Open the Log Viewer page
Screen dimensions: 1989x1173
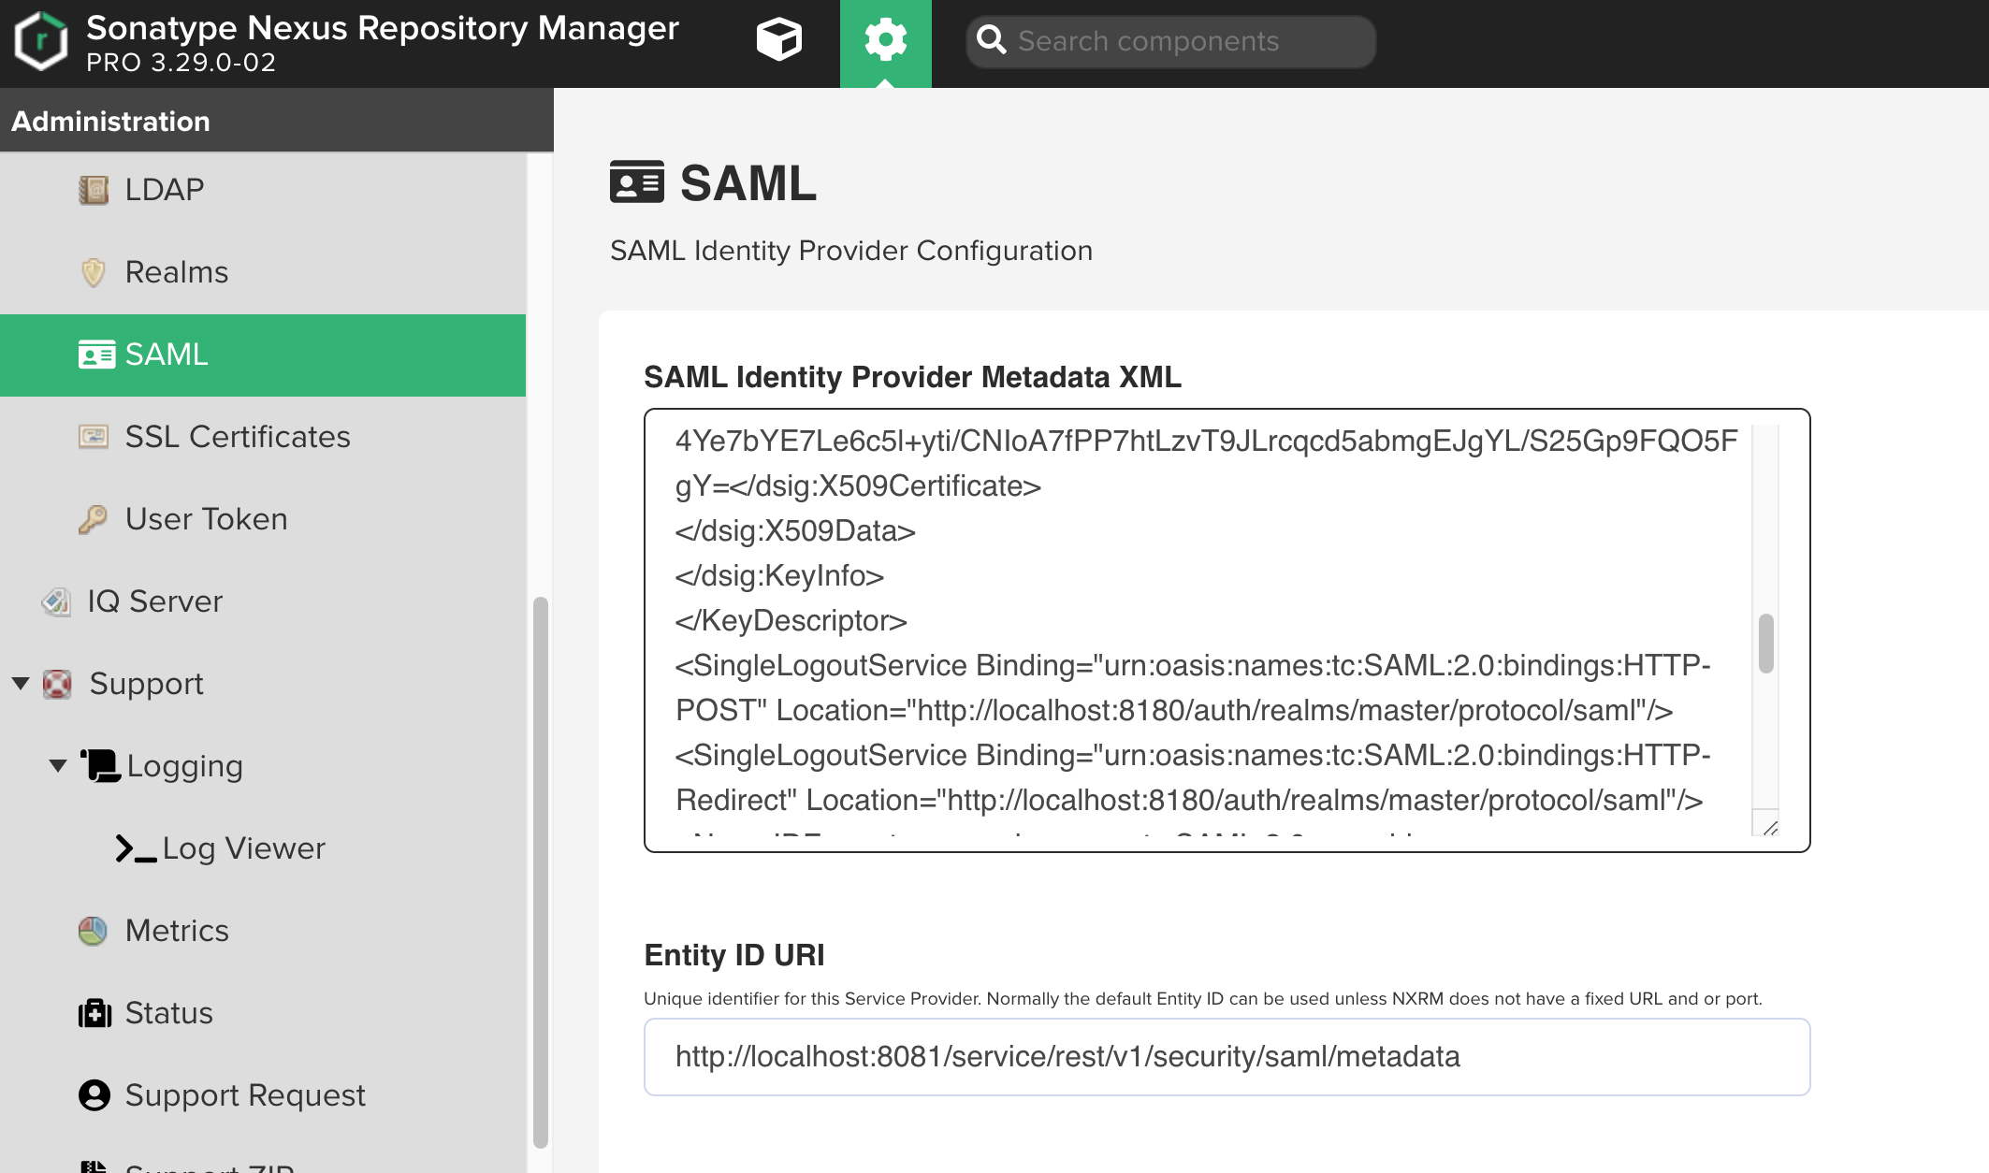point(242,848)
